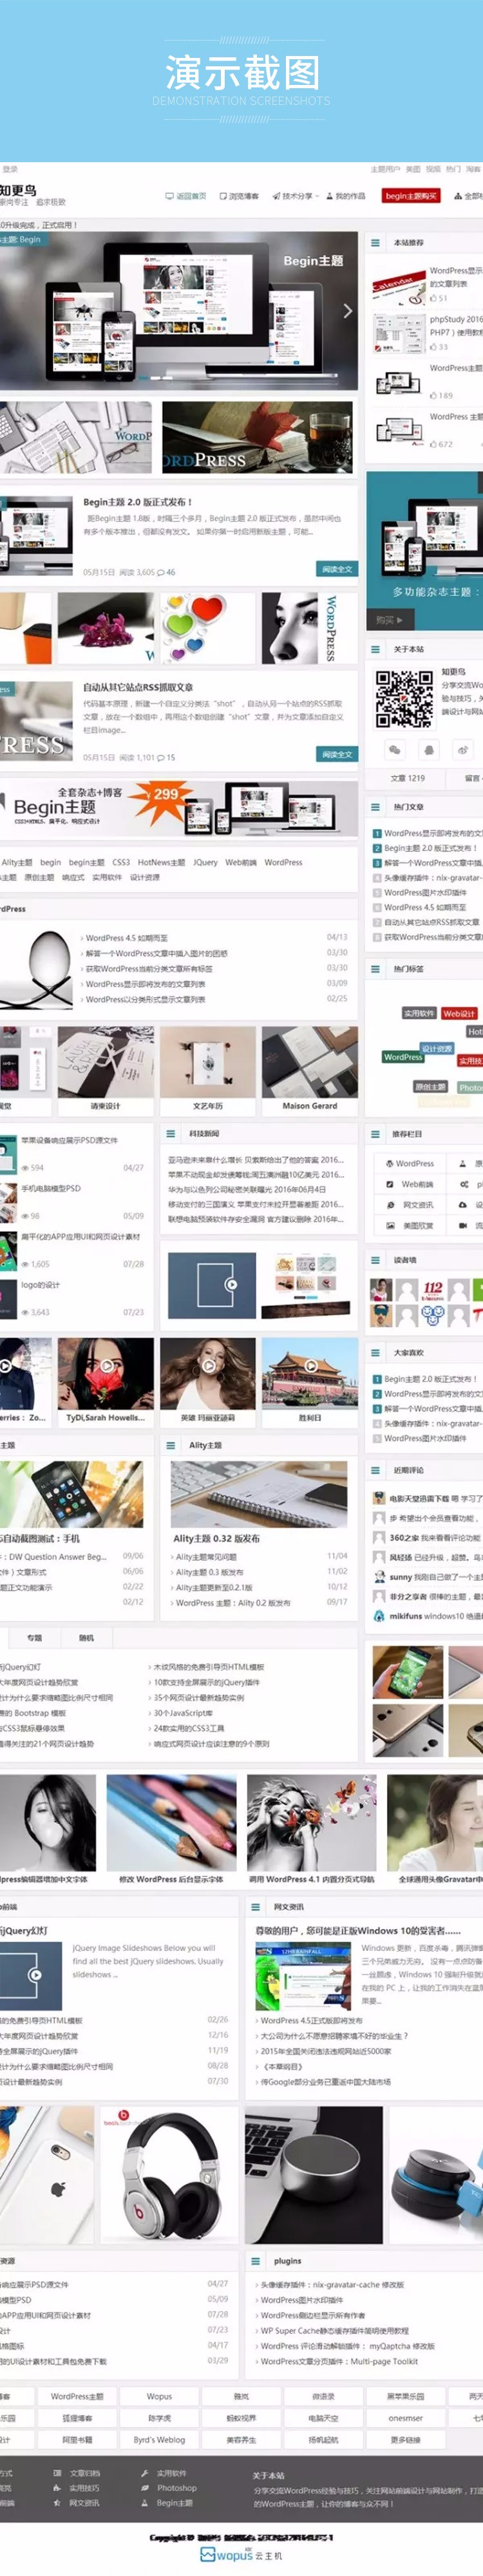
Task: Click the QR code in 关于本站
Action: [404, 698]
